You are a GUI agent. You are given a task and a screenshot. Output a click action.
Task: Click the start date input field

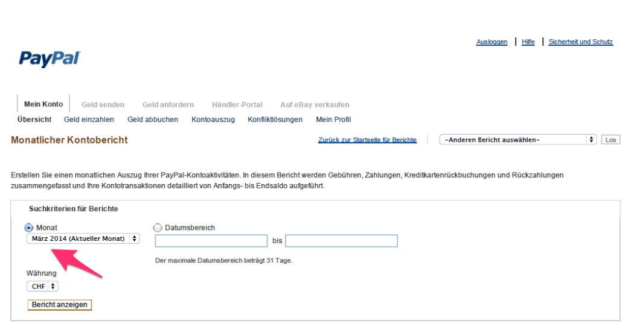point(211,241)
